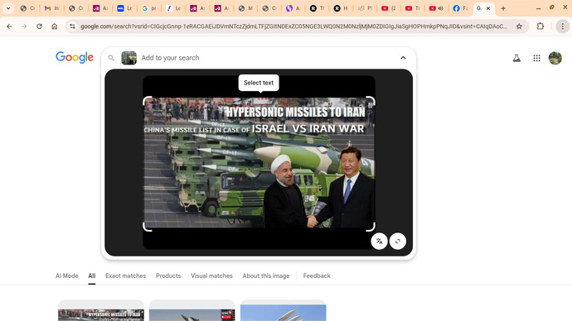
Task: Switch to the blue 'Lc' icon tab
Action: (124, 8)
